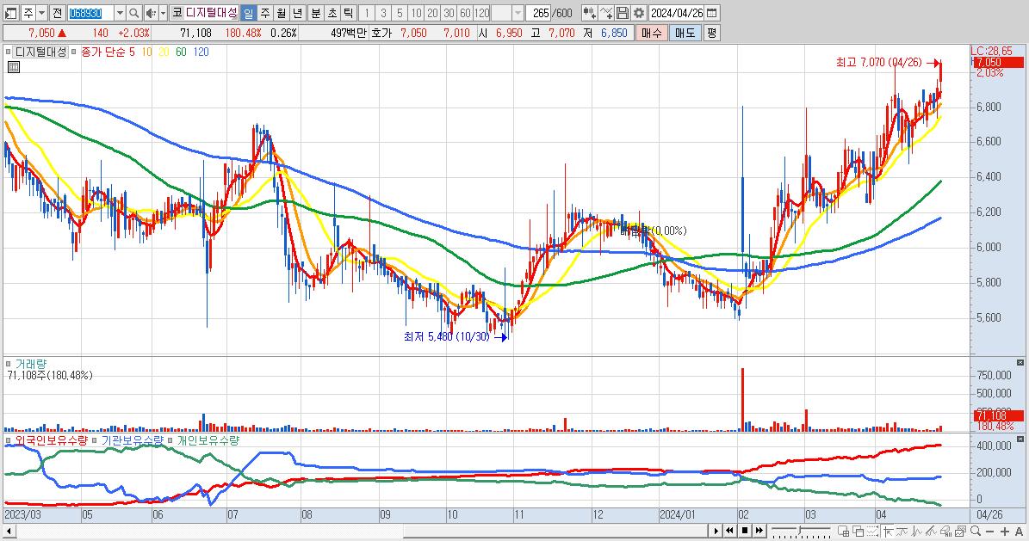Screen dimensions: 1029x541
Task: Click the 기관보유수량 legend label
Action: tap(132, 440)
